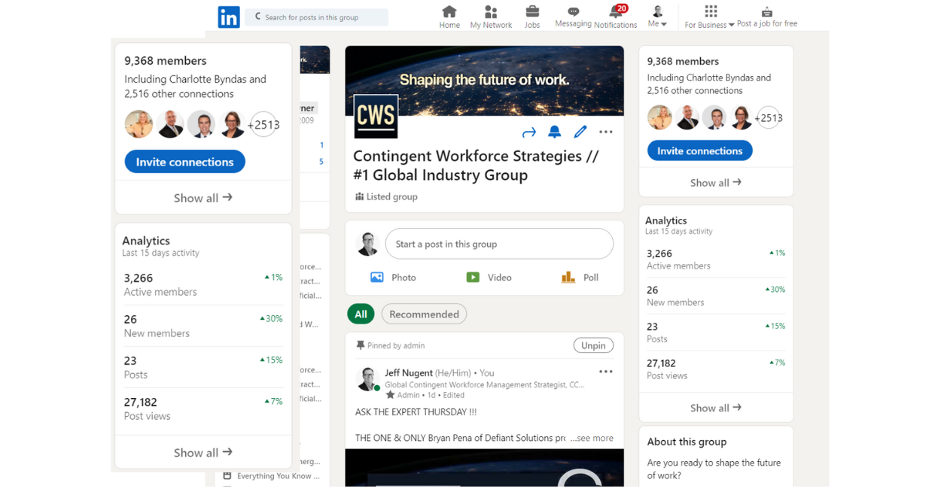Show all analytics in the enlarged left panel
Screen dimensions: 941x504
click(x=203, y=452)
